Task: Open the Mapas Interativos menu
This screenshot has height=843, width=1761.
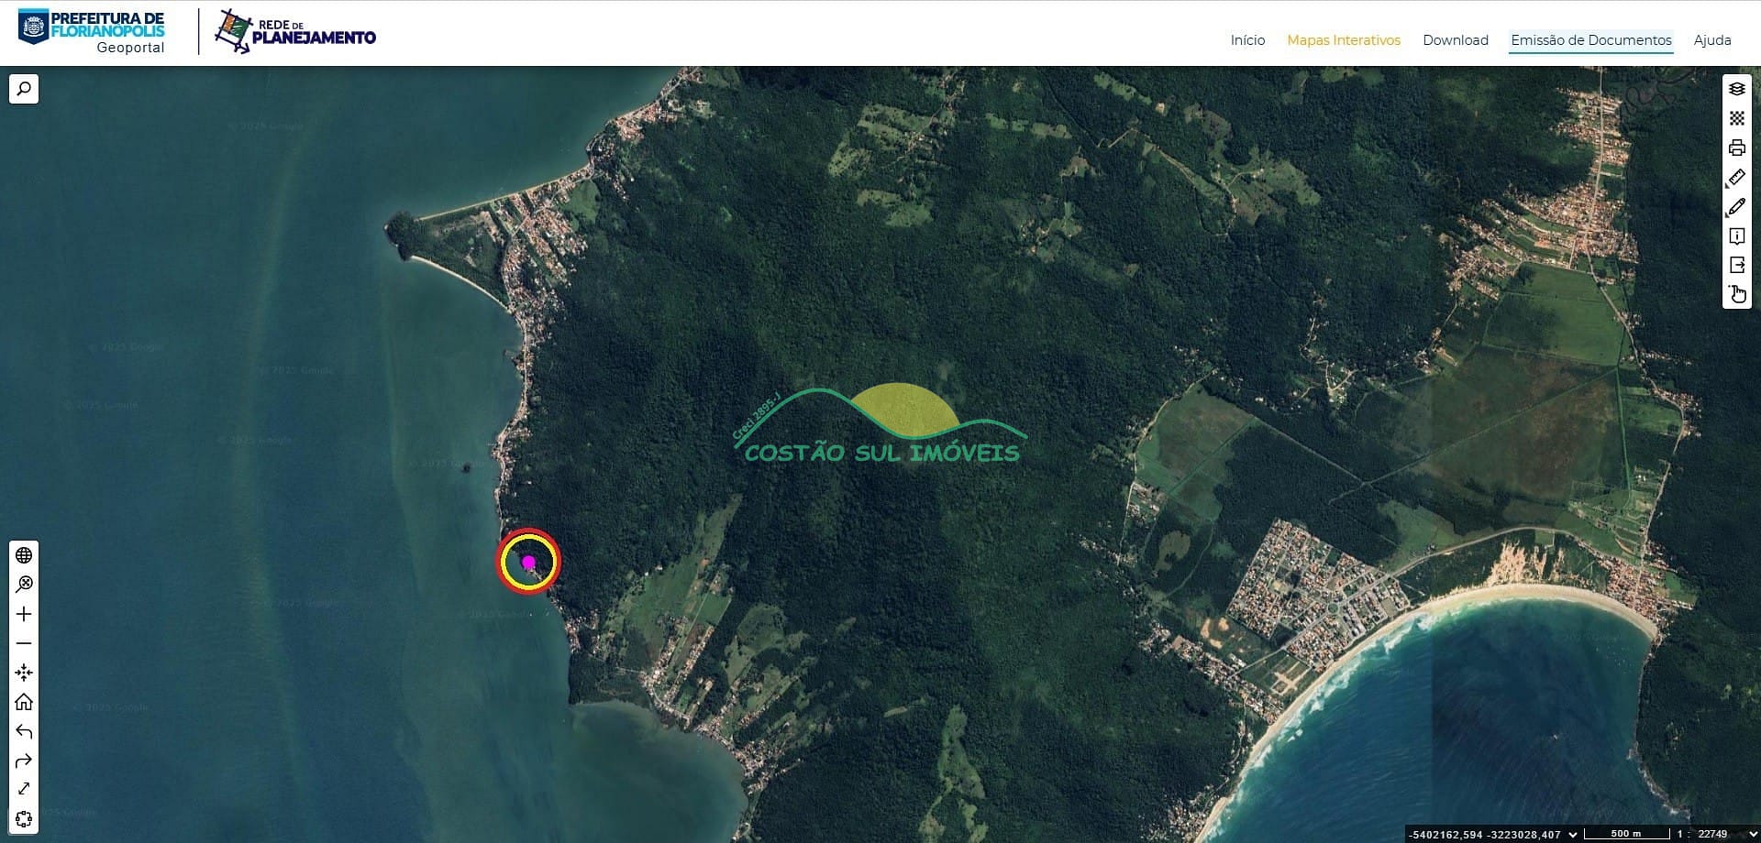Action: click(1343, 40)
